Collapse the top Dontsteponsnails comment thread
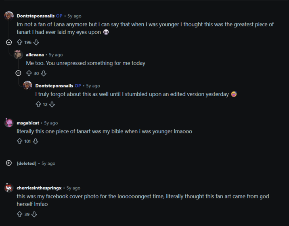Viewport: 289px width, 226px height. [9, 42]
